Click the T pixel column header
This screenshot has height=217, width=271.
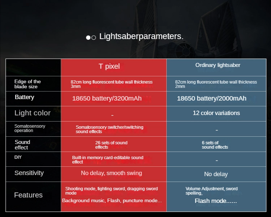(109, 66)
